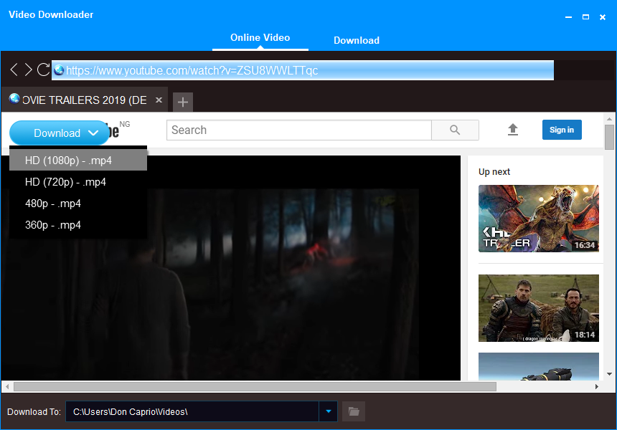
Task: Click the vertical scrollbar down arrow
Action: coord(609,374)
